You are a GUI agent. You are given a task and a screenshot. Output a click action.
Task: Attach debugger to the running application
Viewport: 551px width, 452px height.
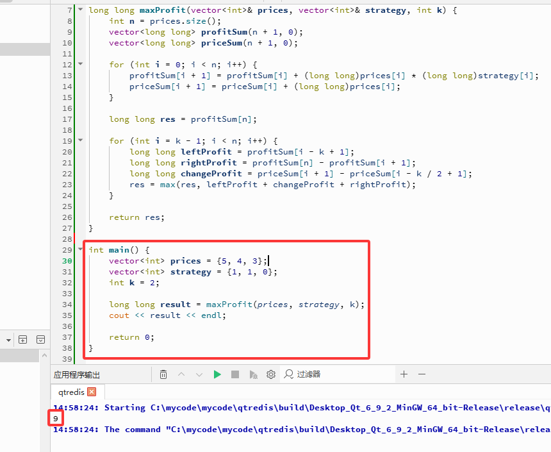click(x=253, y=374)
